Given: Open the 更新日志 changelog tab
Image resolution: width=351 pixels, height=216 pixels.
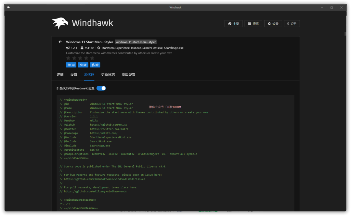Looking at the screenshot, I should coord(108,75).
